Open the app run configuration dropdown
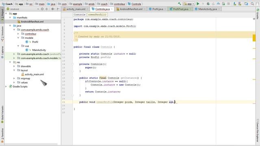Image resolution: width=260 pixels, height=146 pixels. [x=188, y=4]
